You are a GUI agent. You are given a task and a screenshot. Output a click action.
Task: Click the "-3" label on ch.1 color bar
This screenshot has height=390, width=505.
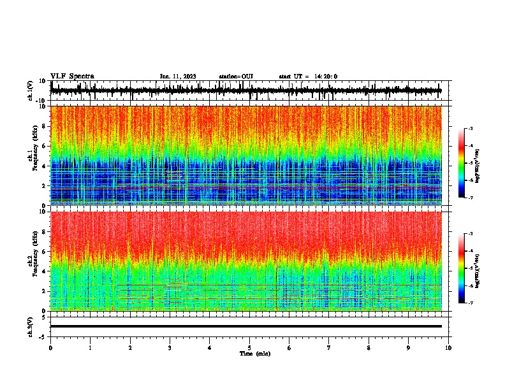point(470,128)
